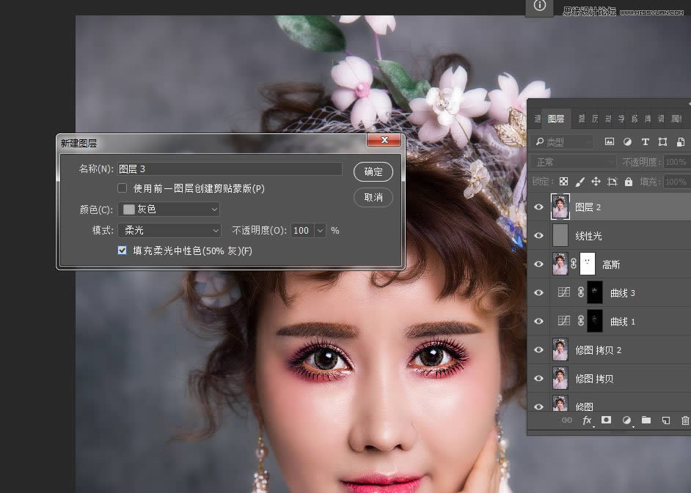Cancel the dialog with 取消
691x493 pixels.
373,197
